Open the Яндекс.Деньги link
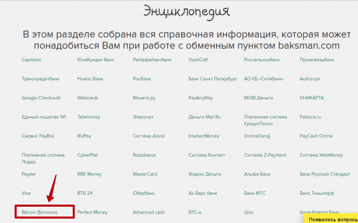Screen dimensions: 358x223 [x=205, y=174]
